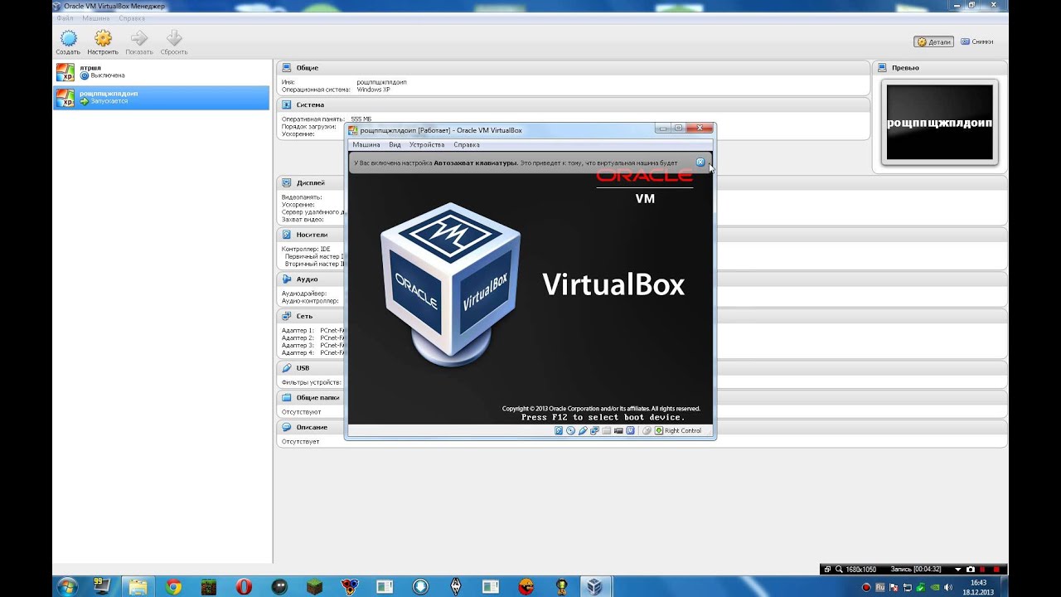This screenshot has width=1061, height=597.
Task: Click network adapters icon in VM status bar
Action: [x=594, y=430]
